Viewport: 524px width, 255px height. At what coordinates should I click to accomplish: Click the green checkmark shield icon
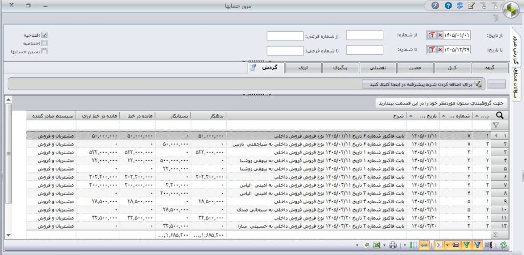366,245
